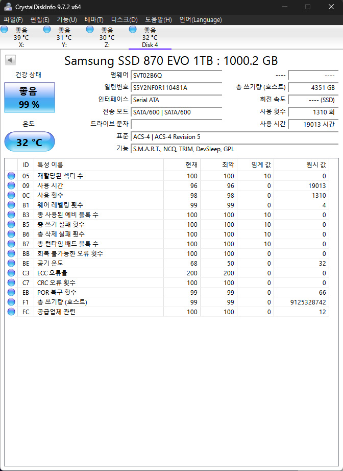Image resolution: width=343 pixels, height=471 pixels.
Task: Click the 좋음 99 % health status button
Action: 30,98
